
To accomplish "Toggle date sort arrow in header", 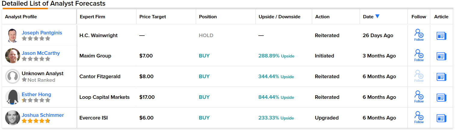I will (x=377, y=16).
